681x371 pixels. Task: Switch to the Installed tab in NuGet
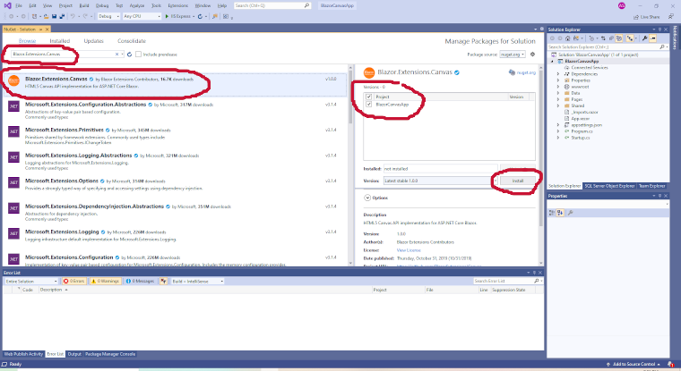[59, 41]
